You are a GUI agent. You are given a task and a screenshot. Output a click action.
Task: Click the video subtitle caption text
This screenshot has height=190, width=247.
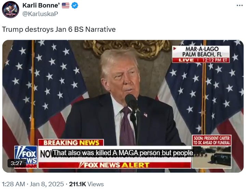point(123,153)
